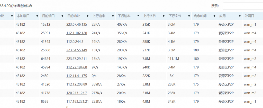
Task: Open destination address 223.67.46.135
Action: click(77, 24)
